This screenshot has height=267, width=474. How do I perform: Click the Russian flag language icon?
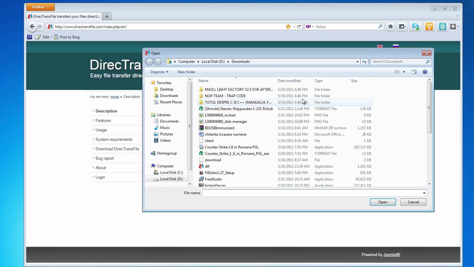point(395,46)
